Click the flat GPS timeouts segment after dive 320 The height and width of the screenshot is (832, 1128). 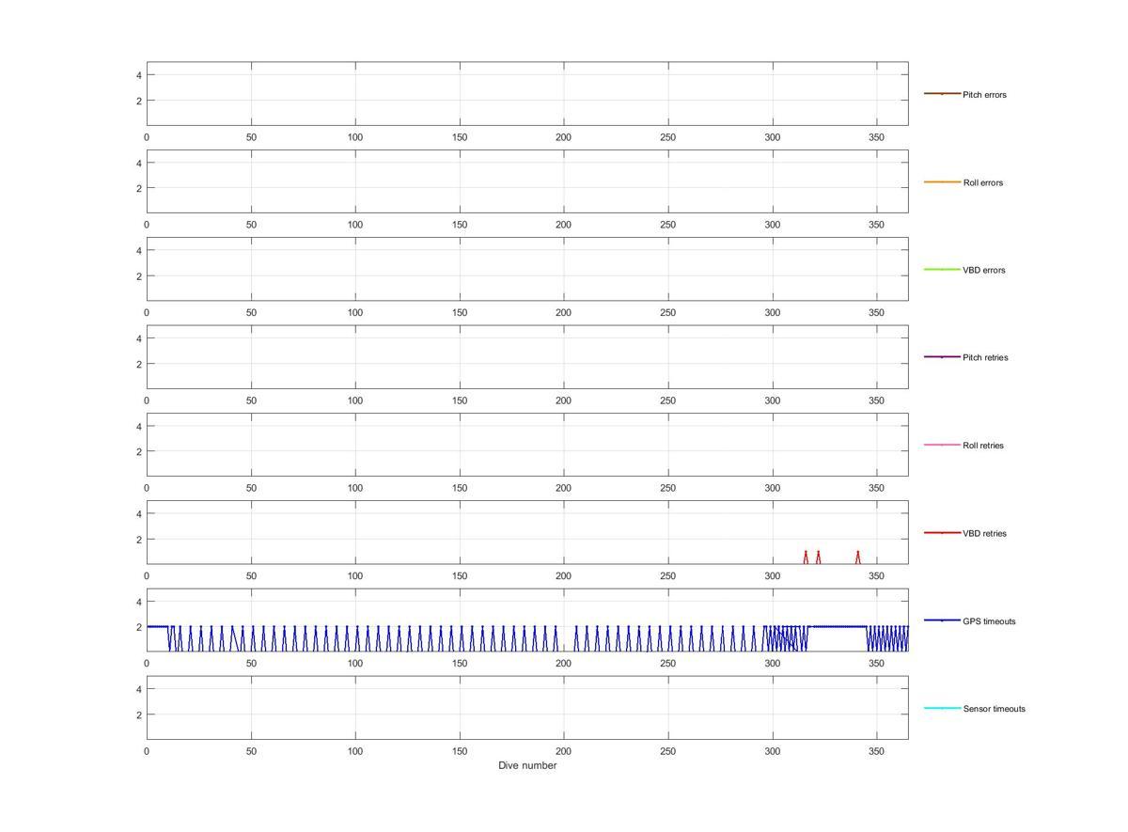pyautogui.click(x=838, y=626)
